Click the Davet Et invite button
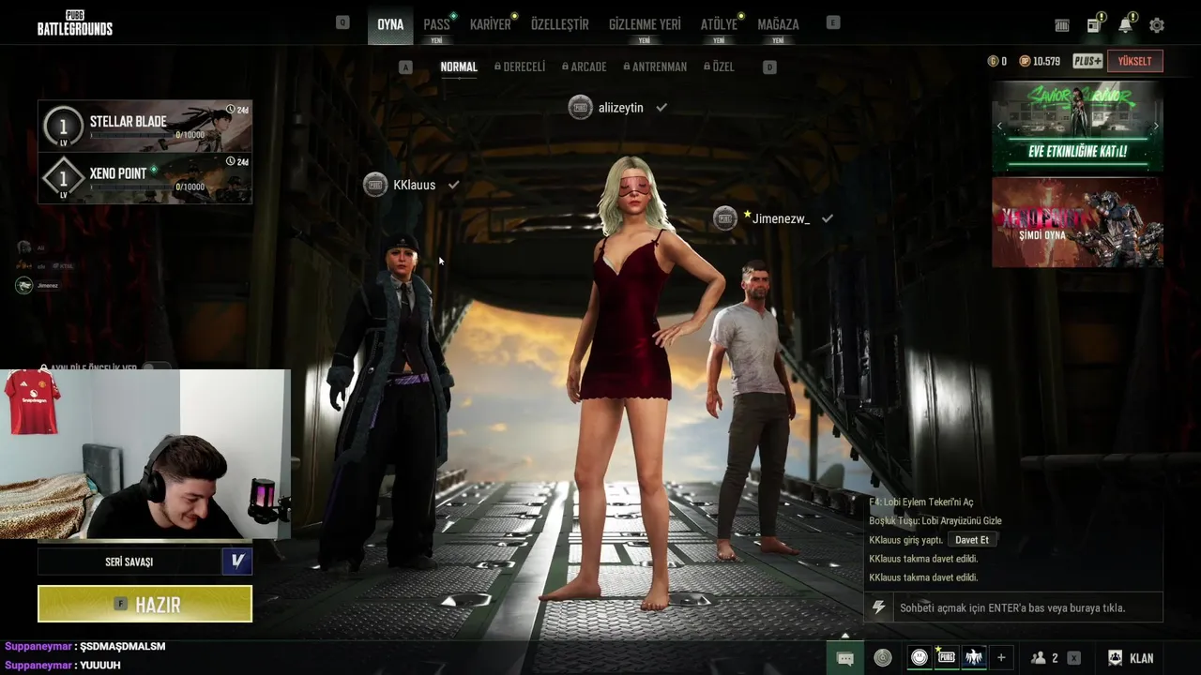This screenshot has width=1201, height=675. 971,540
